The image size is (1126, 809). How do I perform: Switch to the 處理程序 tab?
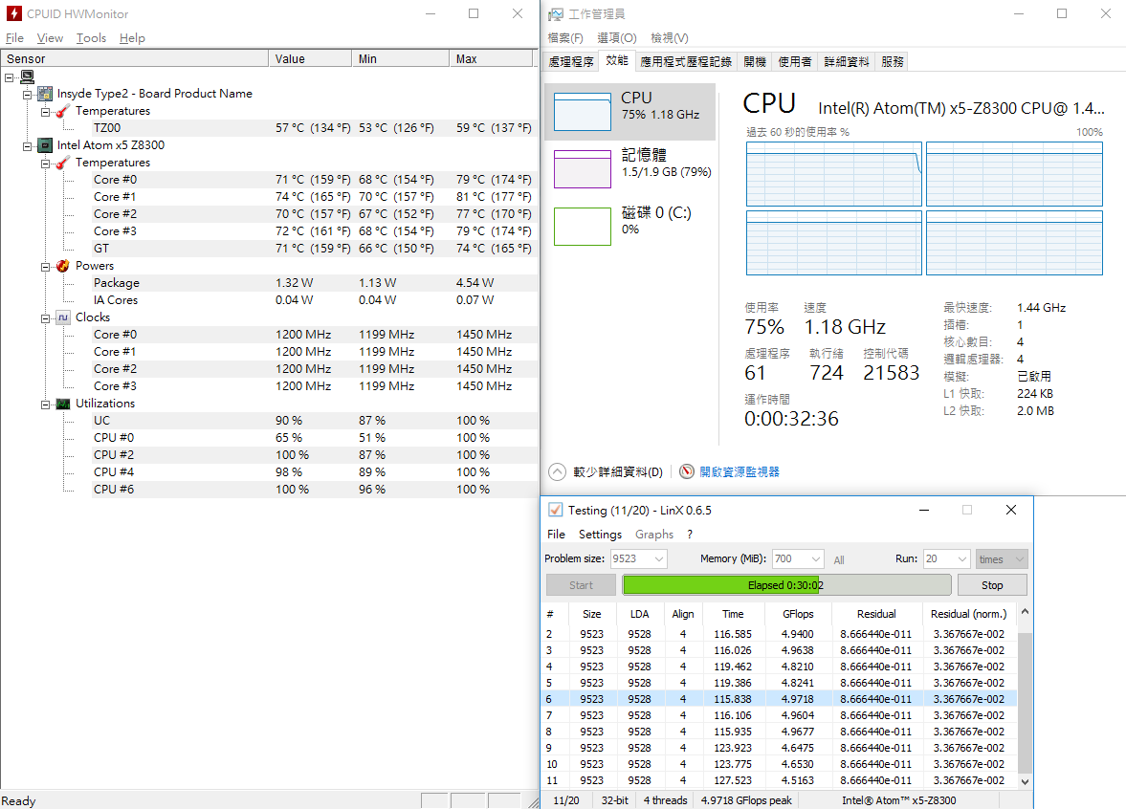point(571,62)
